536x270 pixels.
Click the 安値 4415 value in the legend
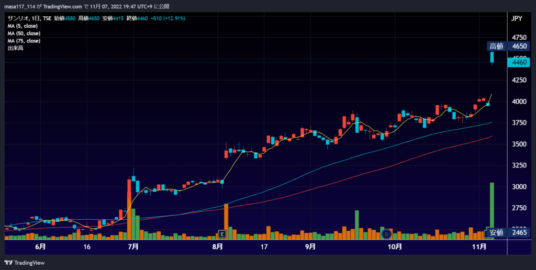tap(113, 18)
